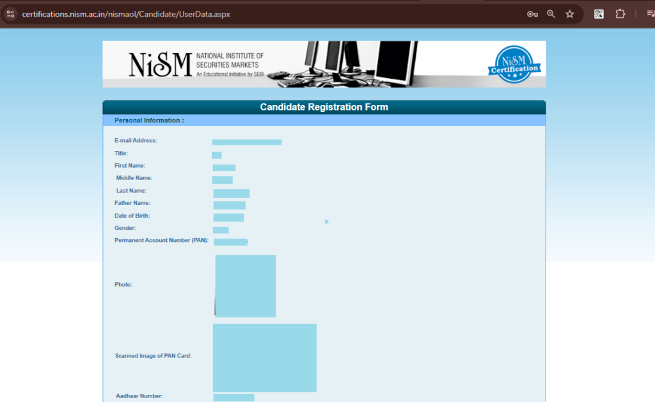Click the 'Date of Birth:' label
Viewport: 655px width, 402px height.
(132, 216)
